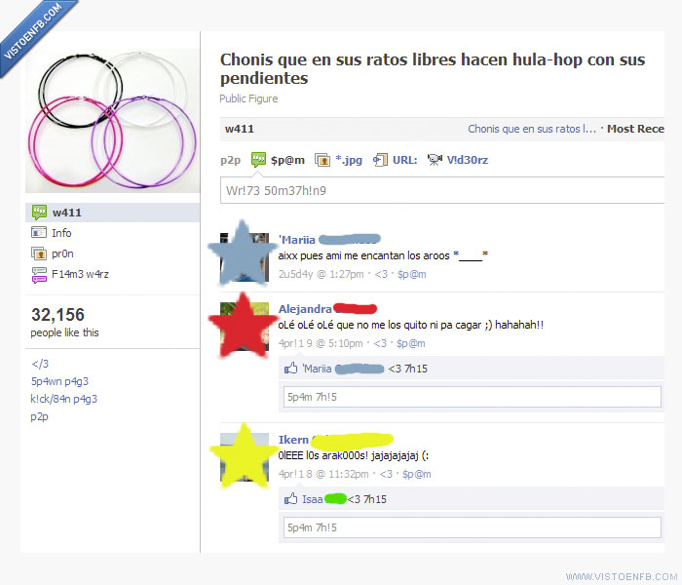682x585 pixels.
Task: Click the $p@m status icon
Action: 258,160
